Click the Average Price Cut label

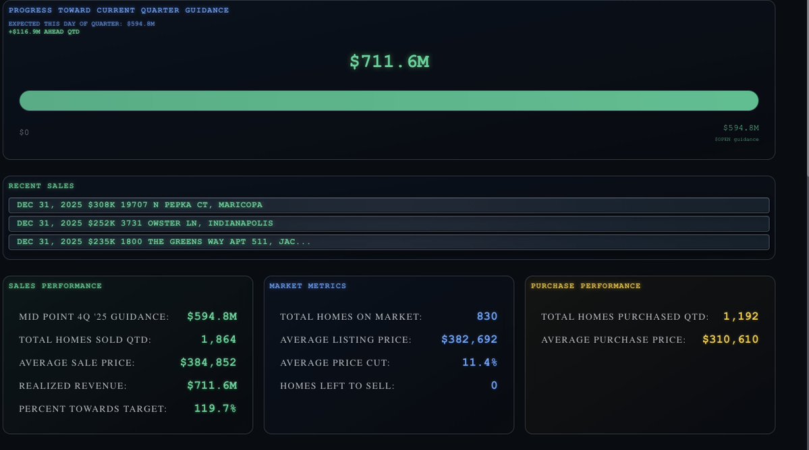point(335,363)
